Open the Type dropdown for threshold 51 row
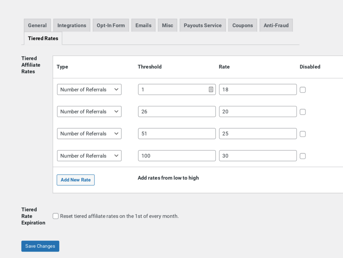 [89, 134]
